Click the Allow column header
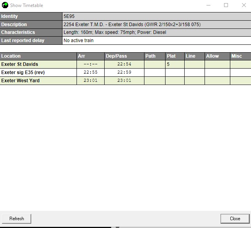 [217, 56]
